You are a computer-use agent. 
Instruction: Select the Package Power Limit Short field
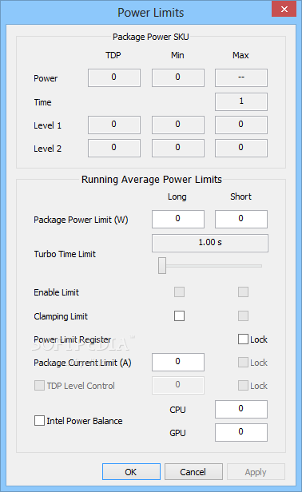pyautogui.click(x=241, y=219)
